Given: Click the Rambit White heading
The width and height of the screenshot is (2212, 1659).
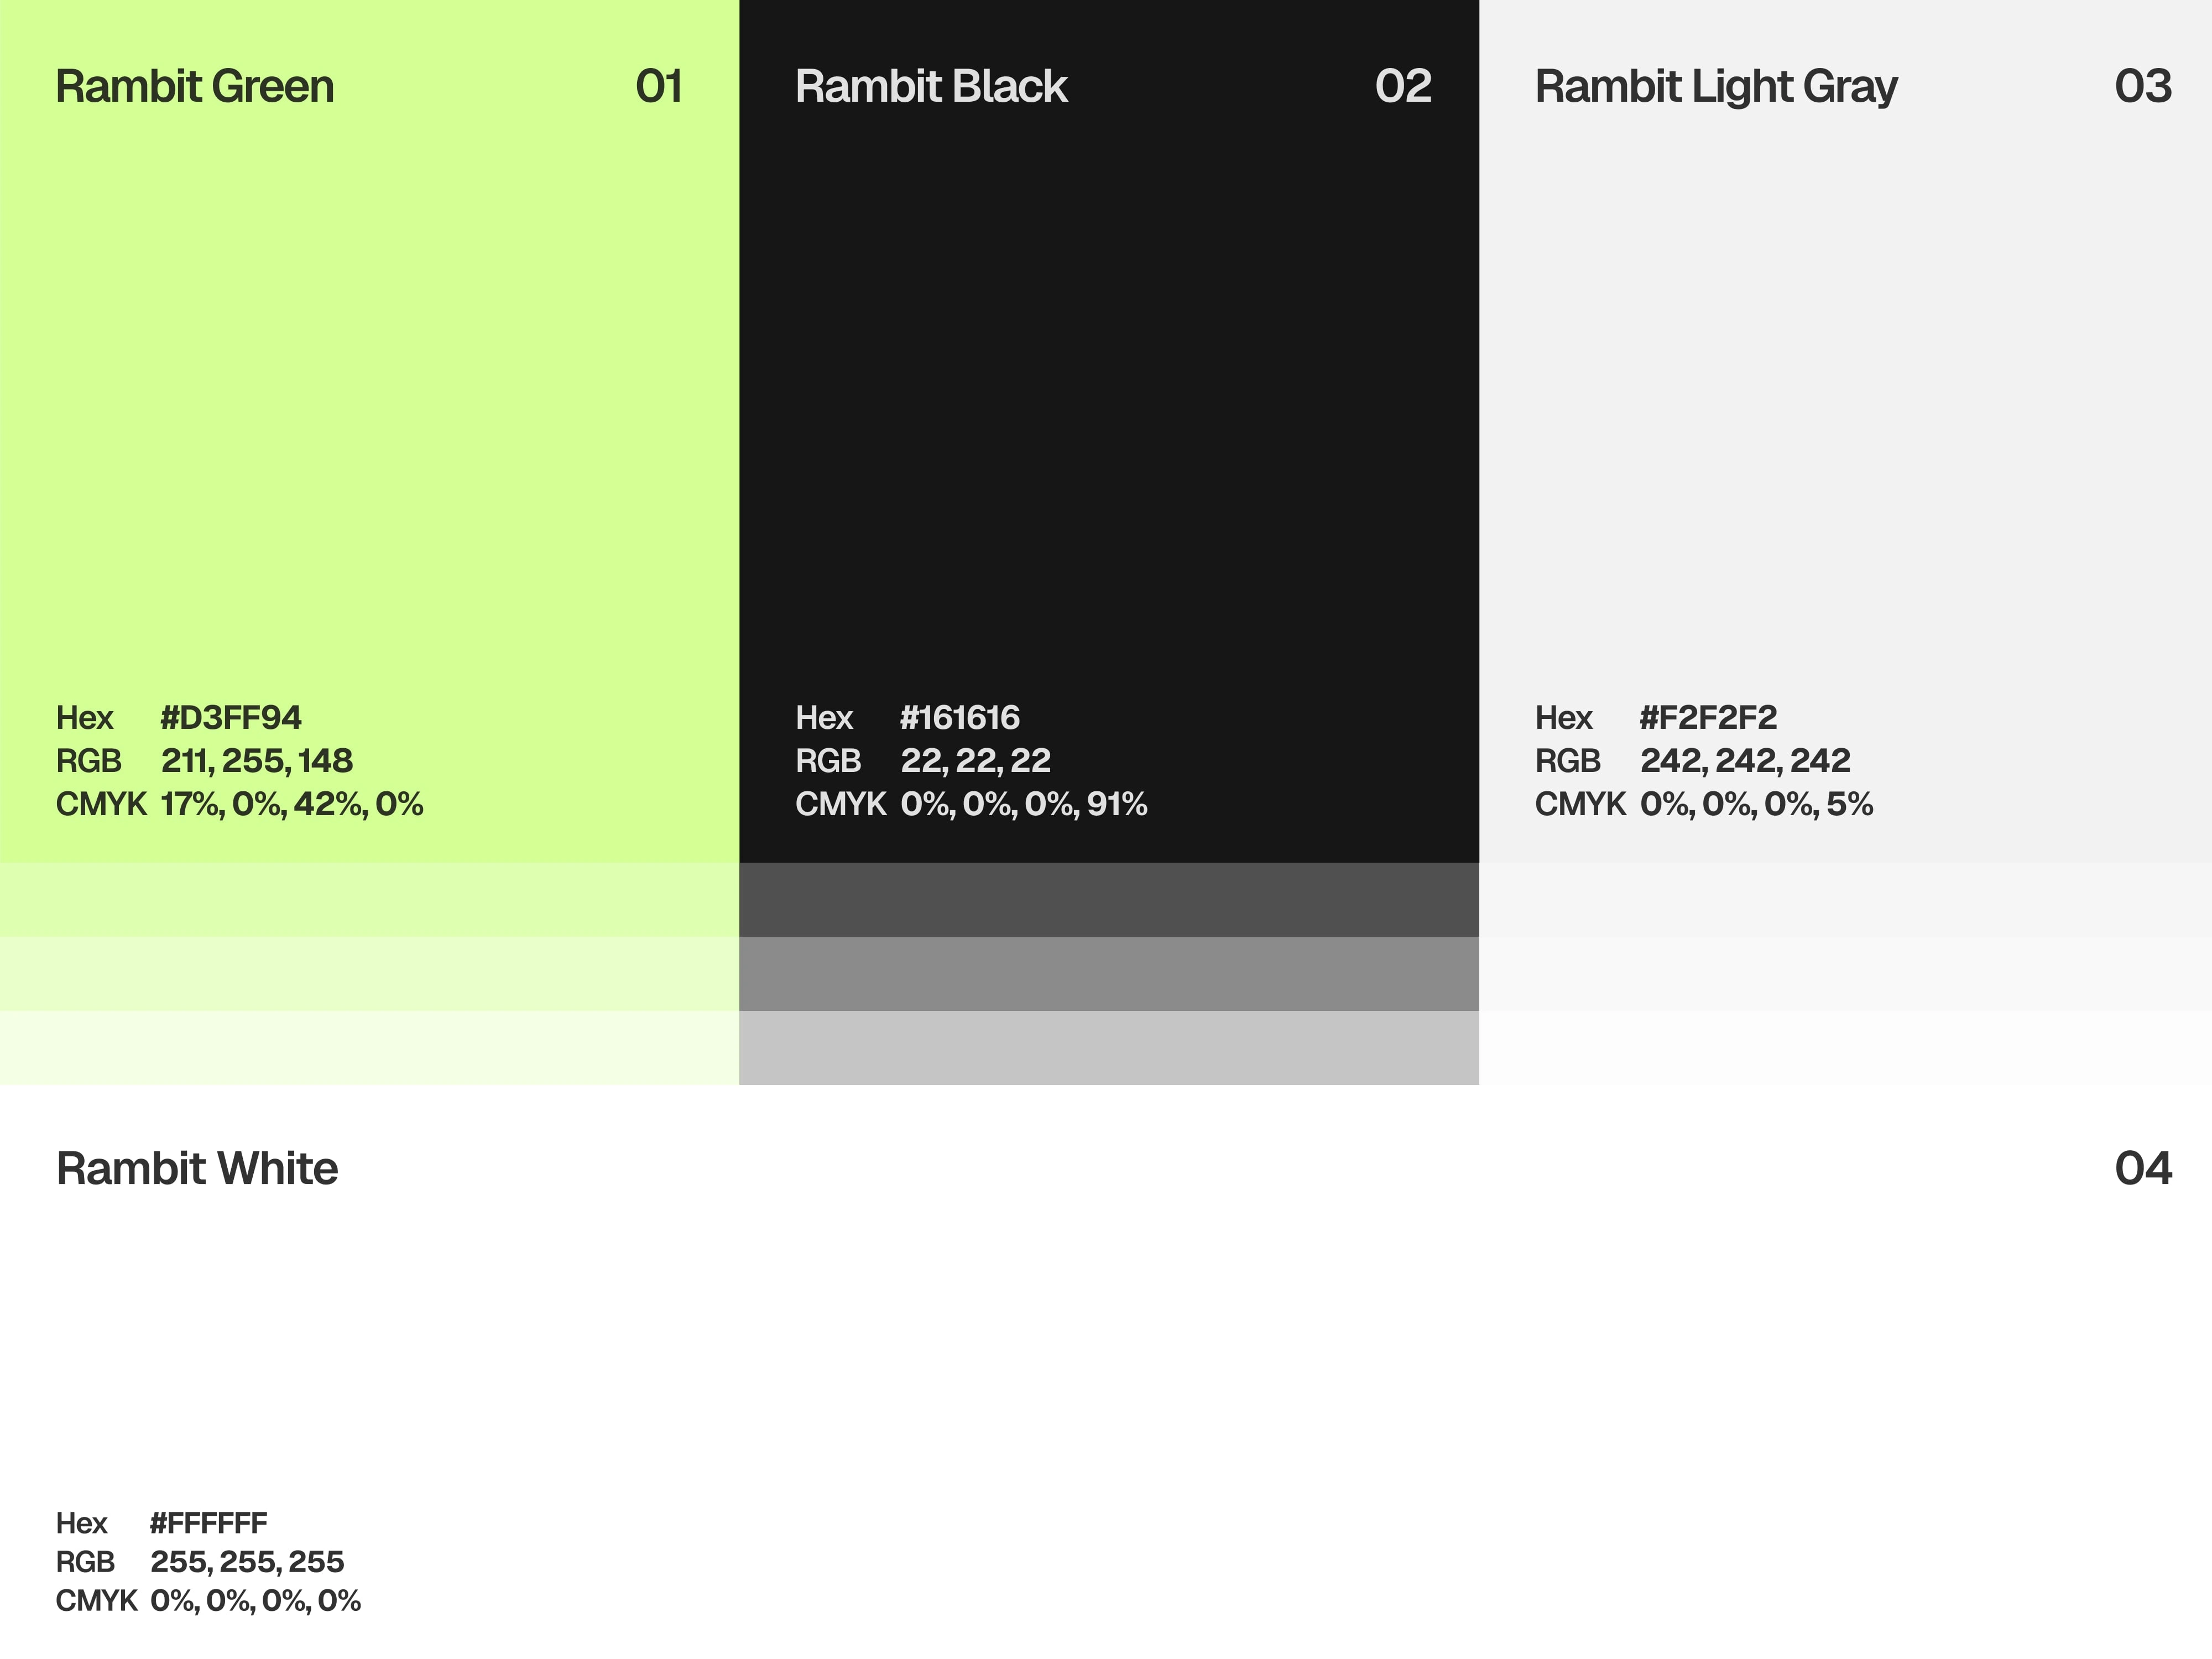Looking at the screenshot, I should 197,1168.
